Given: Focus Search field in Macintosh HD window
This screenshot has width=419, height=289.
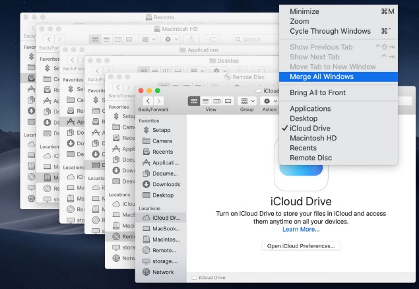Looking at the screenshot, I should pyautogui.click(x=256, y=40).
